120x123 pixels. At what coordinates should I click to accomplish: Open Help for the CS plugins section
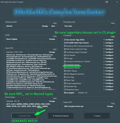pos(113,37)
